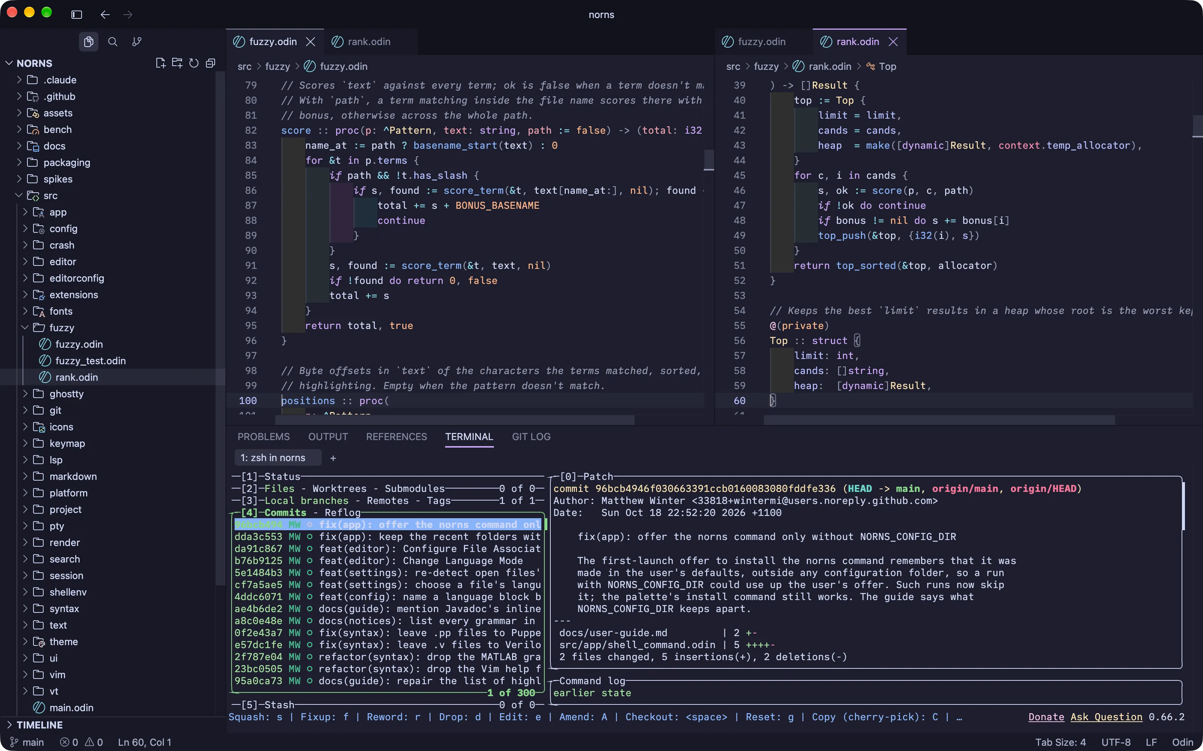This screenshot has width=1203, height=751.
Task: Collapse all folders in explorer
Action: (x=211, y=63)
